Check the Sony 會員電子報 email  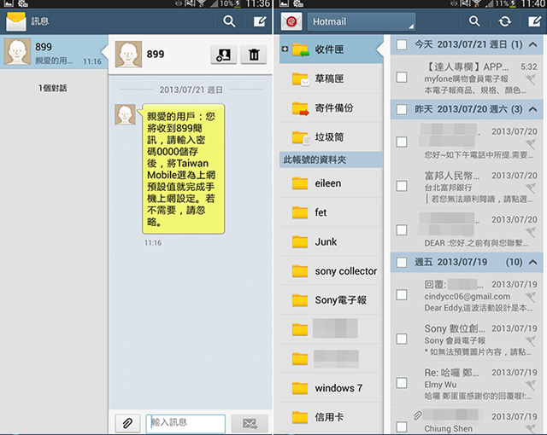point(402,339)
